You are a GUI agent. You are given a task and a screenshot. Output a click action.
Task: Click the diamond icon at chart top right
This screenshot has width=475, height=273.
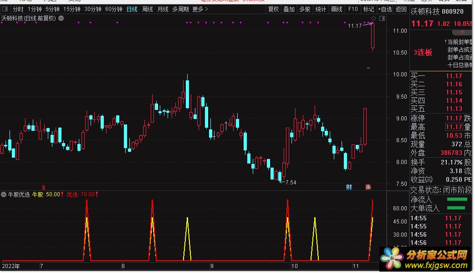click(373, 19)
